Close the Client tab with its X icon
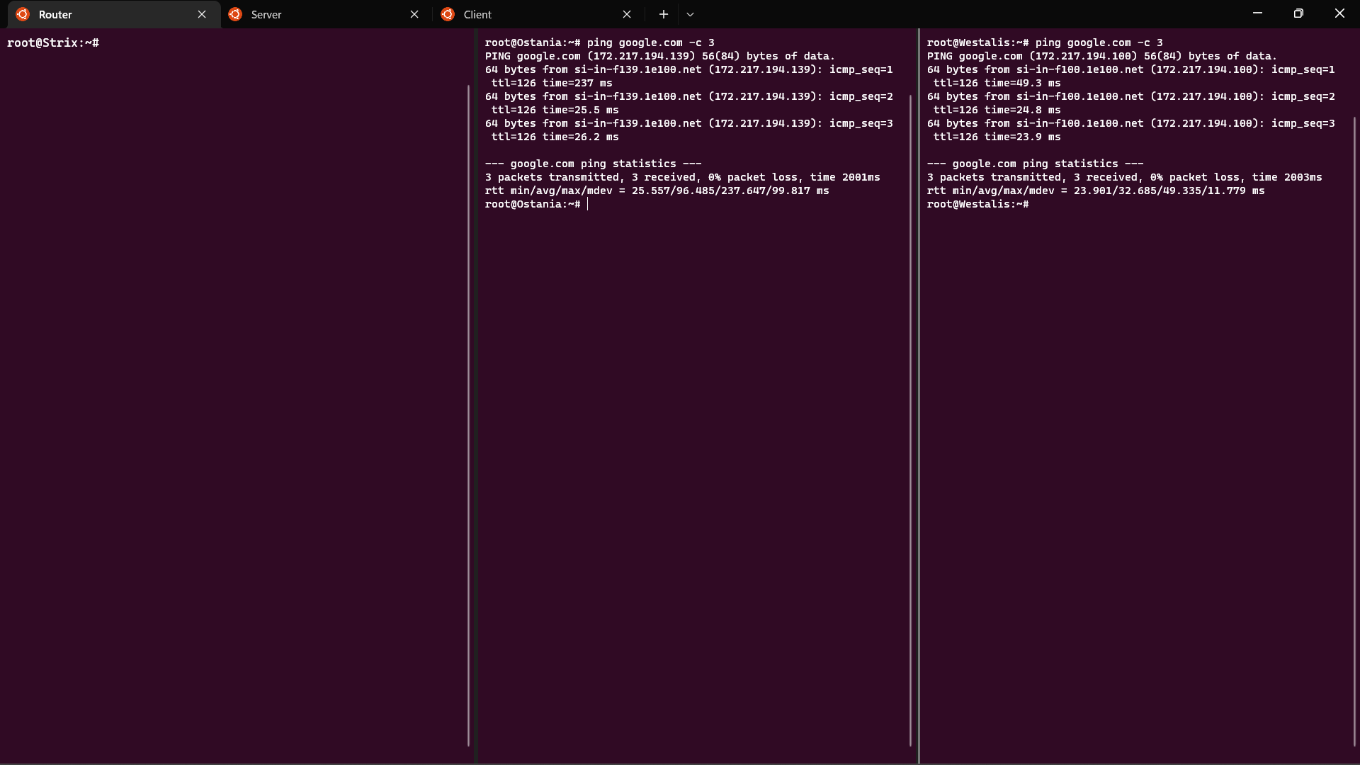This screenshot has width=1360, height=765. click(x=627, y=14)
